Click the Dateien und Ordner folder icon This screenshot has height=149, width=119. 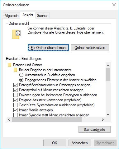click(9, 65)
